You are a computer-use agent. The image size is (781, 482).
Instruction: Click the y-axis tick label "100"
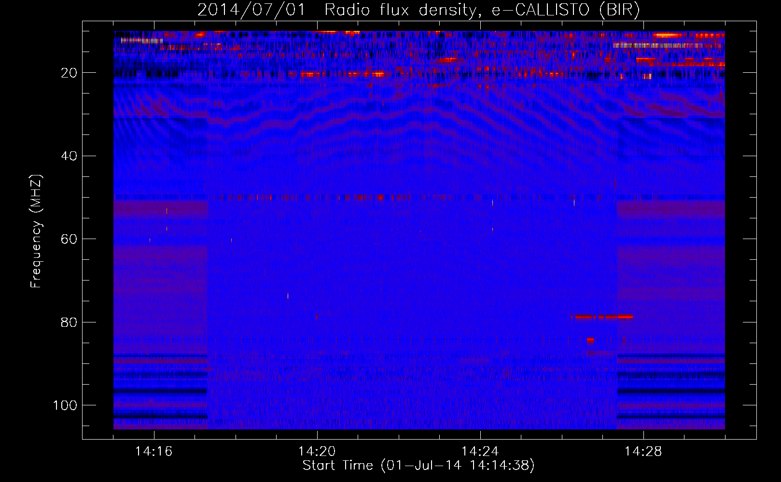click(x=65, y=405)
